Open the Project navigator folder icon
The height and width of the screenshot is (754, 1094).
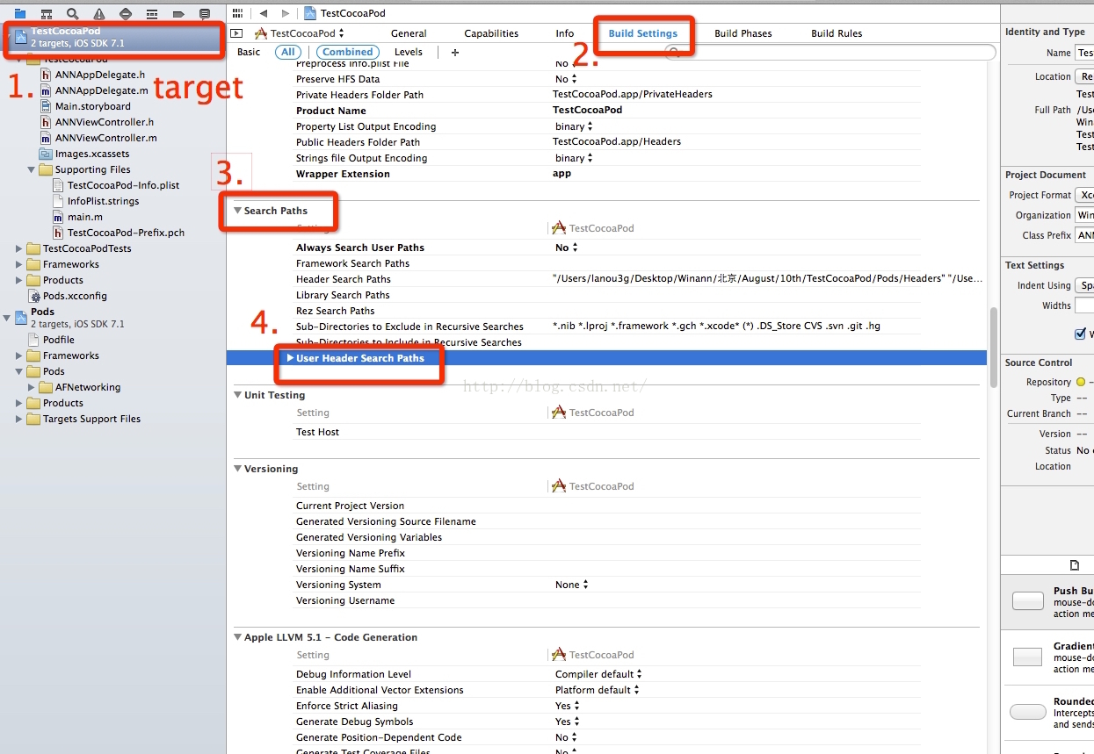click(19, 14)
